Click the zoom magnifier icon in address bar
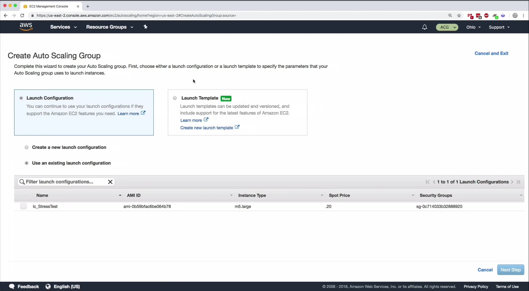The width and height of the screenshot is (529, 291). (450, 15)
